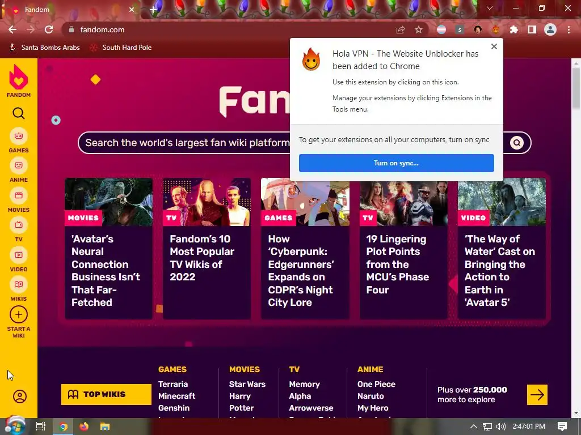Open the Santa Bombs Arabs bookmark
This screenshot has height=435, width=581.
(44, 48)
